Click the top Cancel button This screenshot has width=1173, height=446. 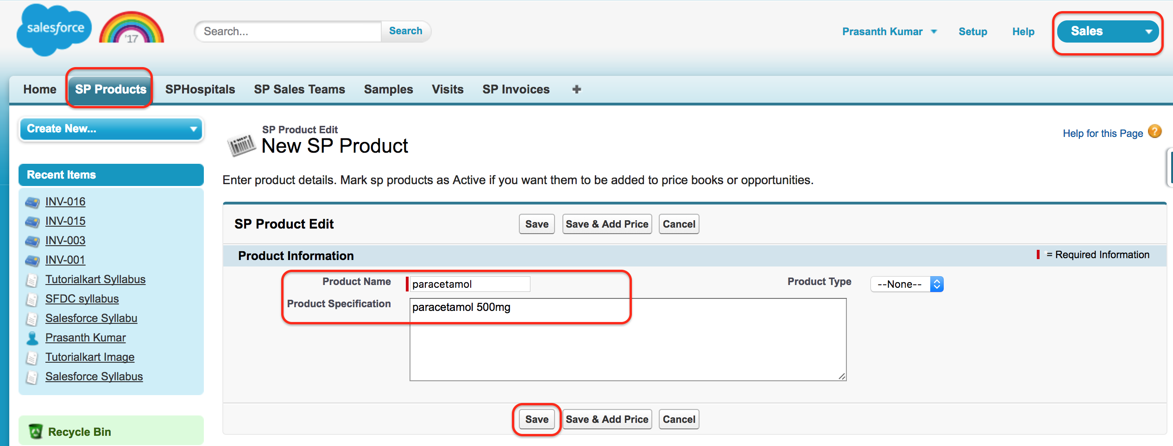coord(679,224)
